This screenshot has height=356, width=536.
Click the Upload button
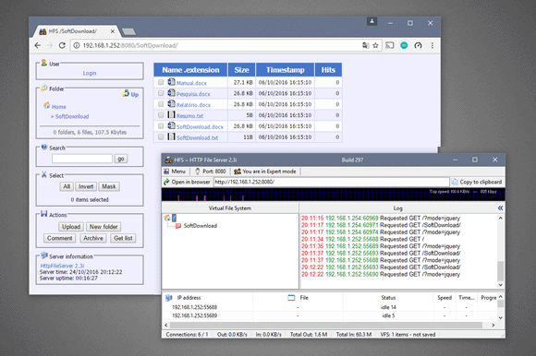71,227
